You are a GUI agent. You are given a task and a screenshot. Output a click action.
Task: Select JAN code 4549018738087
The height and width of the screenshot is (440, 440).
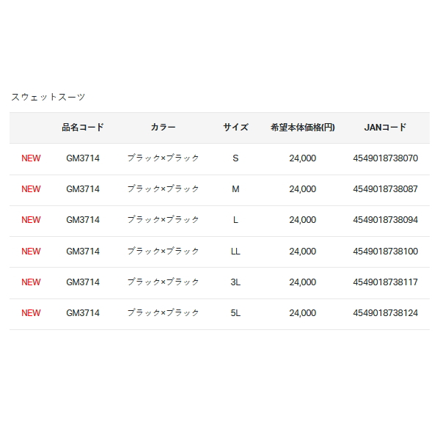coord(385,189)
